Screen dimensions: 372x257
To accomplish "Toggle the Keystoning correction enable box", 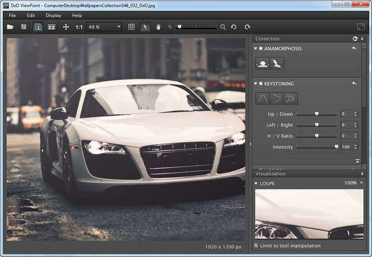I will coord(260,84).
